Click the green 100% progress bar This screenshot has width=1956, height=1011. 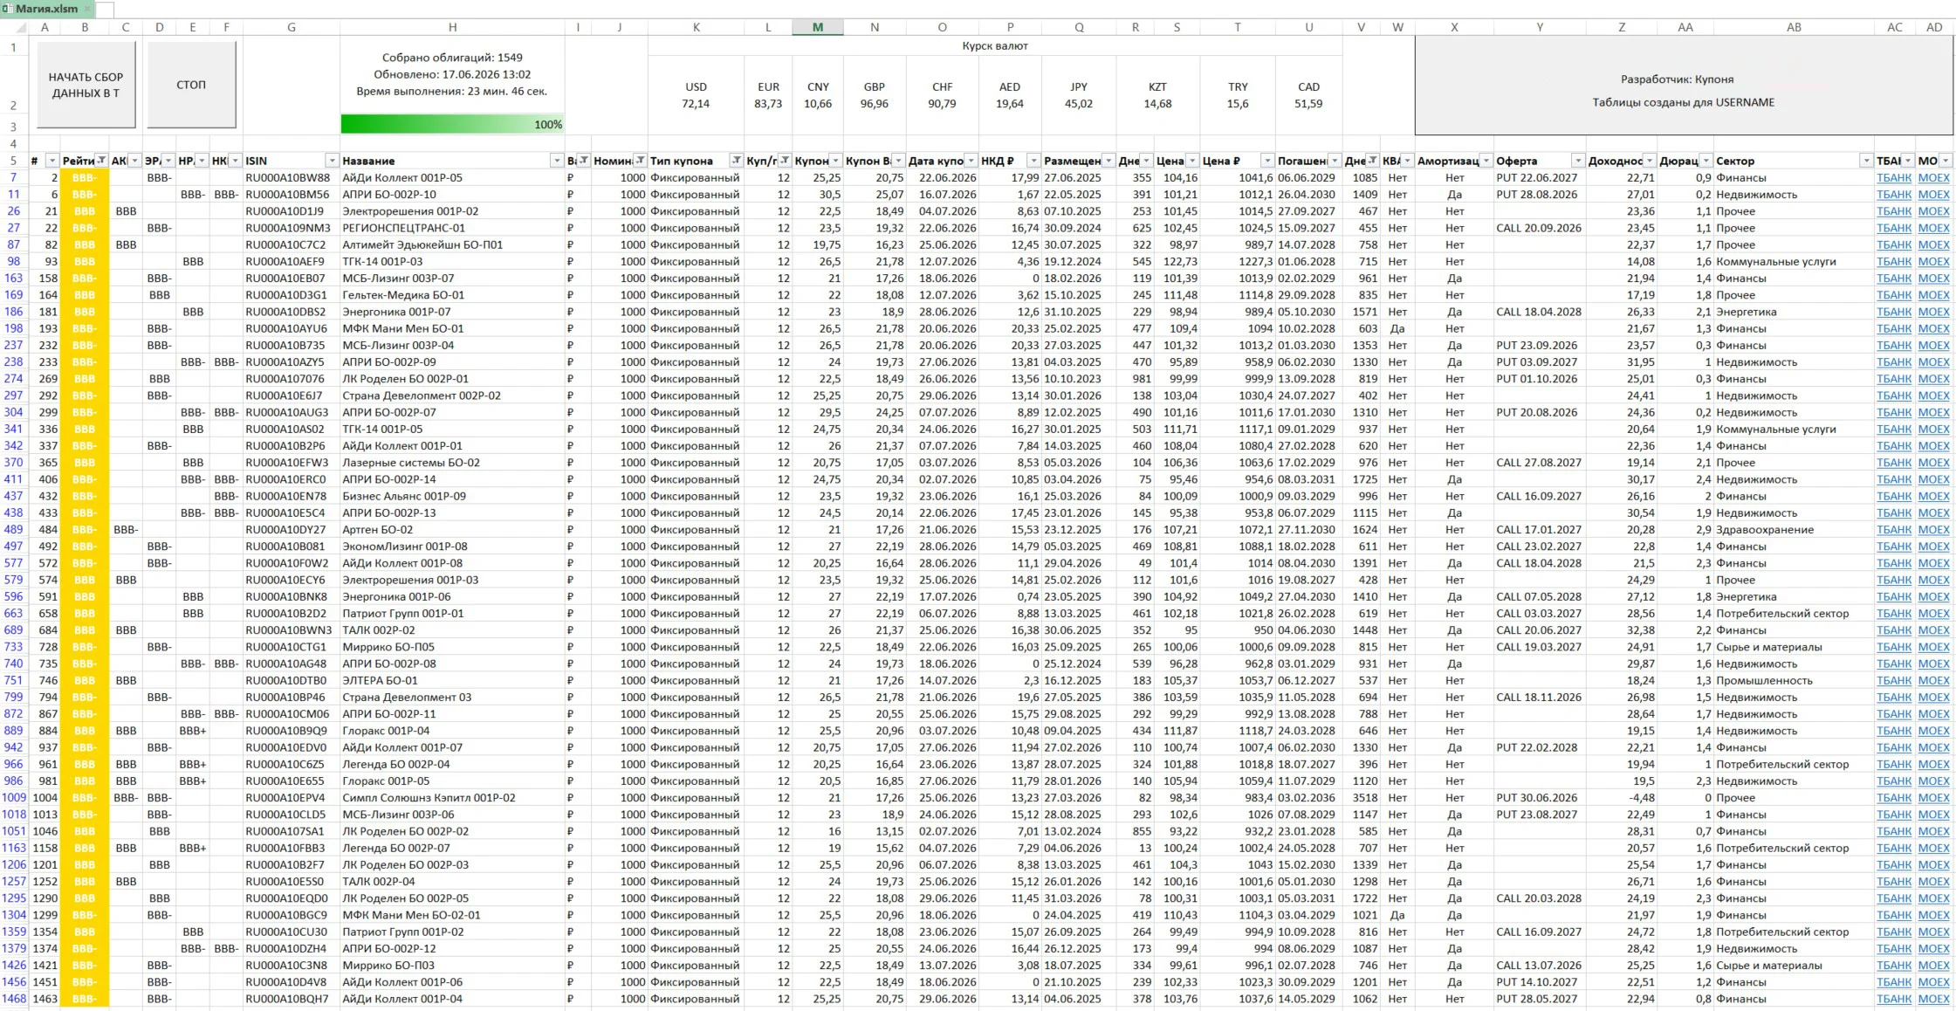(x=452, y=124)
